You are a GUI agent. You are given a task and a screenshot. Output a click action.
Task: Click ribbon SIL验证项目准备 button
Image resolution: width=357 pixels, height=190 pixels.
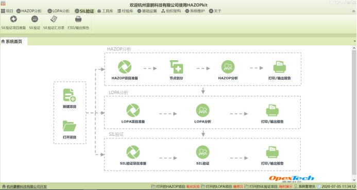(x=13, y=23)
